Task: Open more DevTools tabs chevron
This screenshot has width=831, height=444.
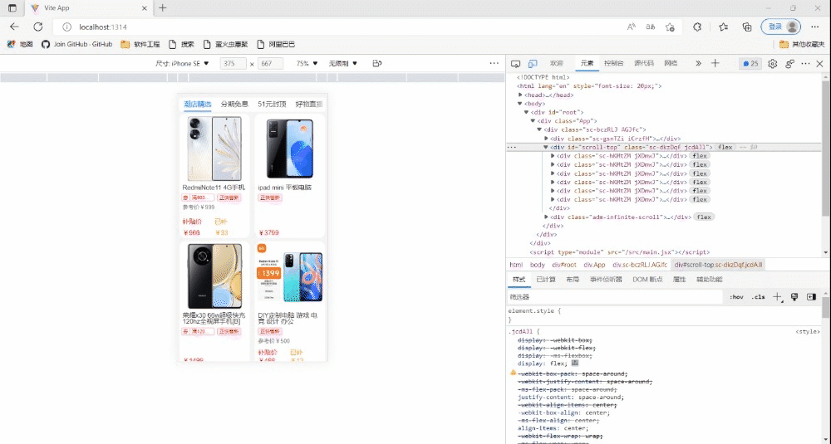Action: tap(698, 64)
